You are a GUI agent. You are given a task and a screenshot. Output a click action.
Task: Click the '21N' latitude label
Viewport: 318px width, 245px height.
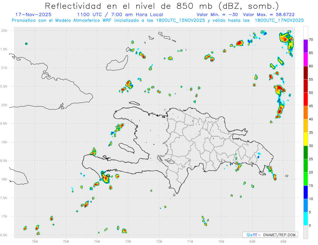[4, 68]
